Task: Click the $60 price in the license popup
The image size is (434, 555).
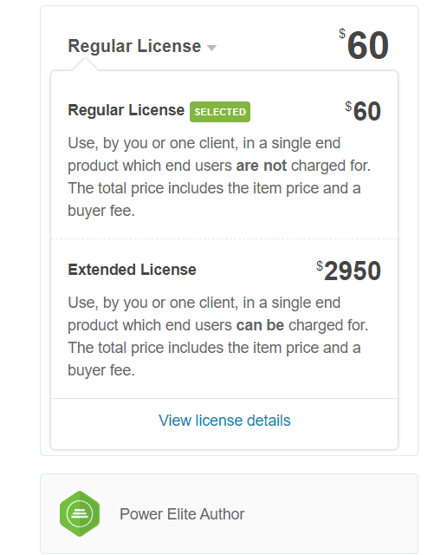Action: (x=363, y=111)
